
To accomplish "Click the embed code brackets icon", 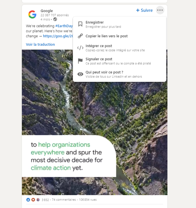I will coord(80,48).
